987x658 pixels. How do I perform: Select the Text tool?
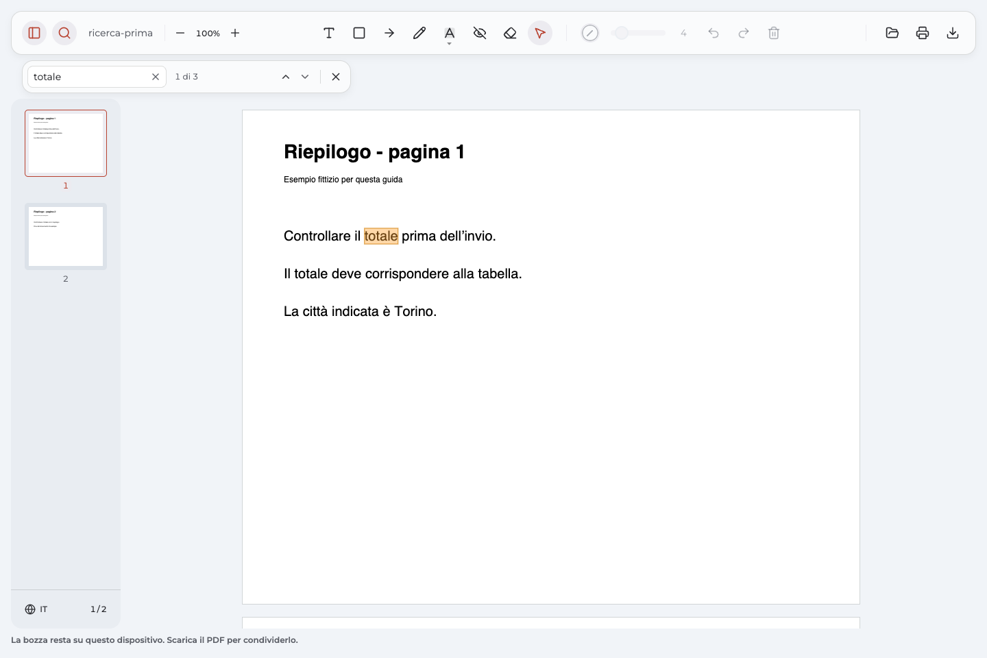(x=329, y=33)
